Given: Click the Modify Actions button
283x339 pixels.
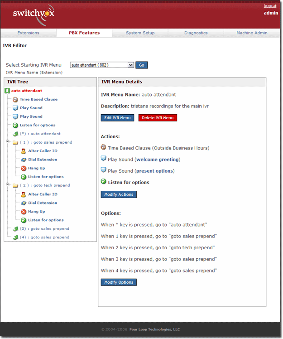Looking at the screenshot, I should pyautogui.click(x=119, y=194).
